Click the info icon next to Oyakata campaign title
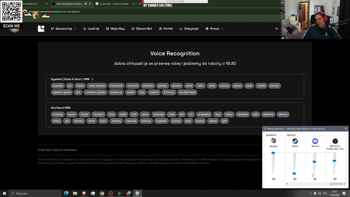Image resolution: width=350 pixels, height=197 pixels. point(92,79)
